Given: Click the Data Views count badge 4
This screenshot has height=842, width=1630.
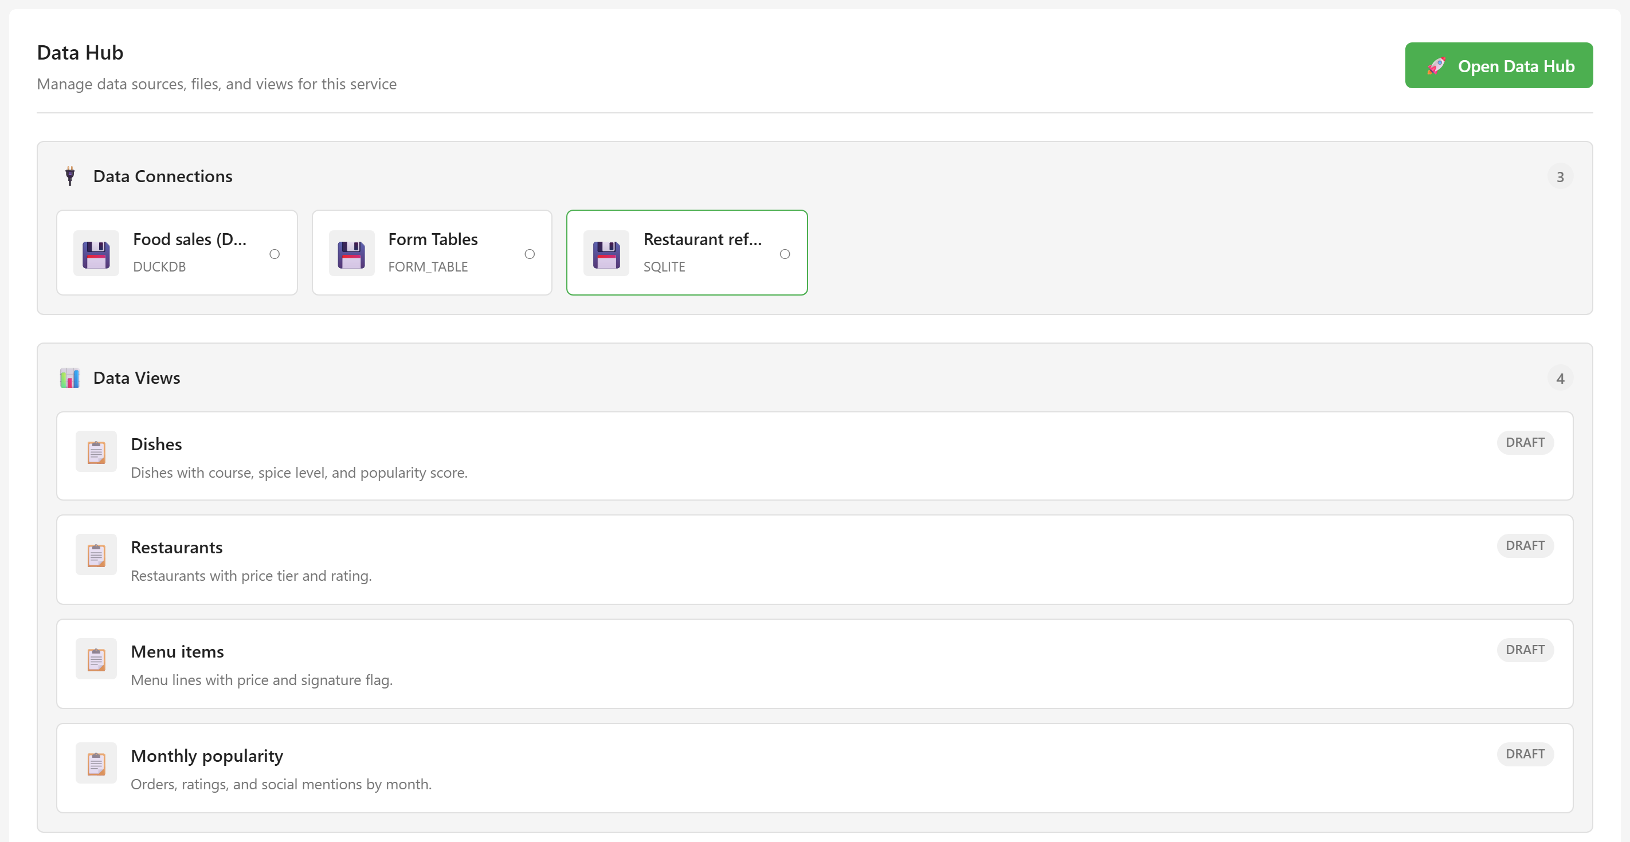Looking at the screenshot, I should click(x=1560, y=379).
